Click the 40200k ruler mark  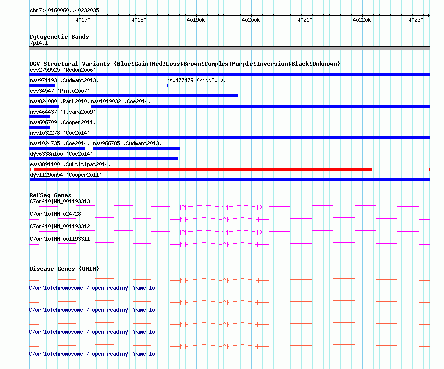coord(251,20)
